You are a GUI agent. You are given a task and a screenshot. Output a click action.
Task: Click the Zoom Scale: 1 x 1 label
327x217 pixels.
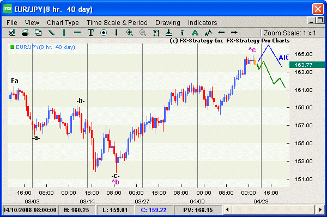tap(290, 33)
